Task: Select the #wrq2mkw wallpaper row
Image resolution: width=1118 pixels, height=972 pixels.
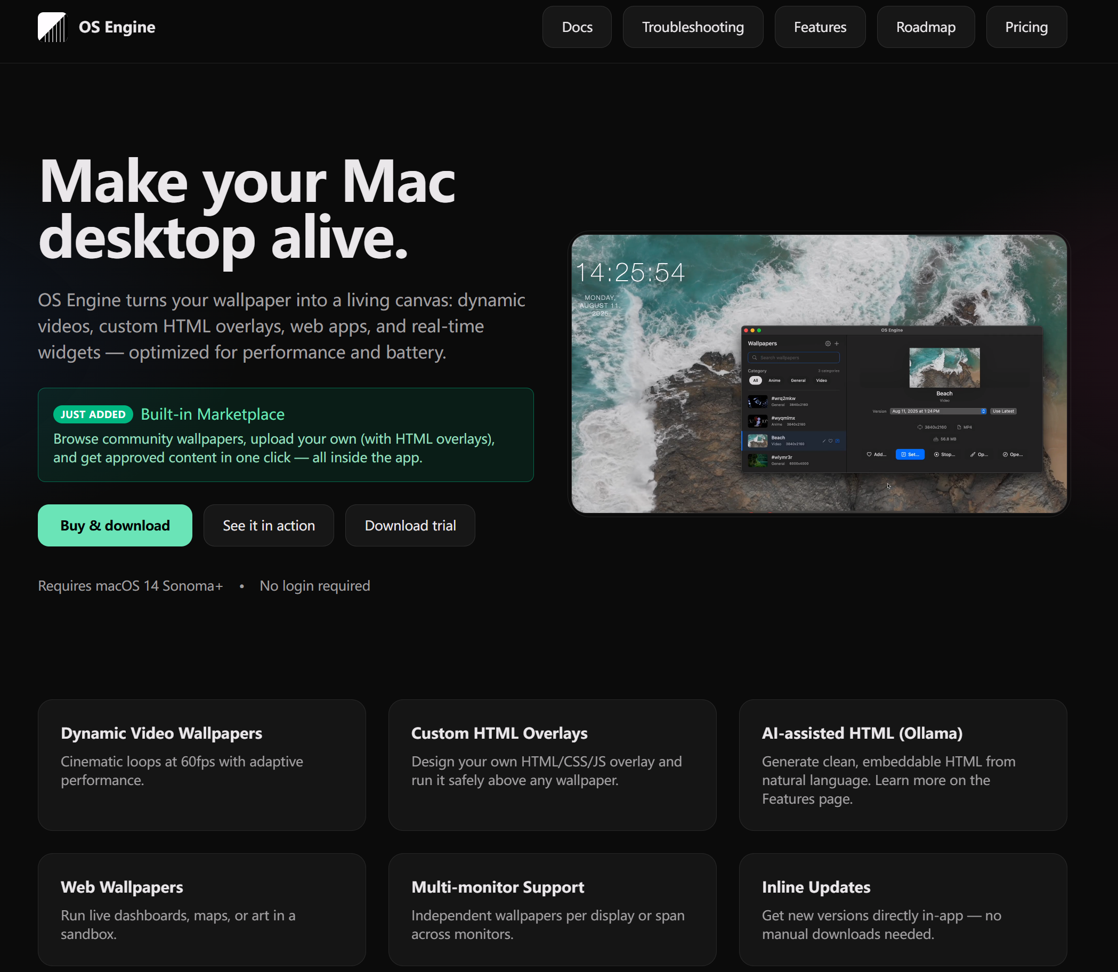Action: [793, 402]
